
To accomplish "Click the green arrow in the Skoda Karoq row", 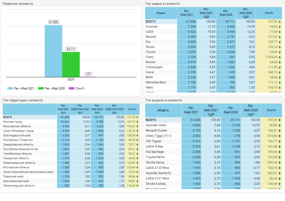I will point(280,162).
